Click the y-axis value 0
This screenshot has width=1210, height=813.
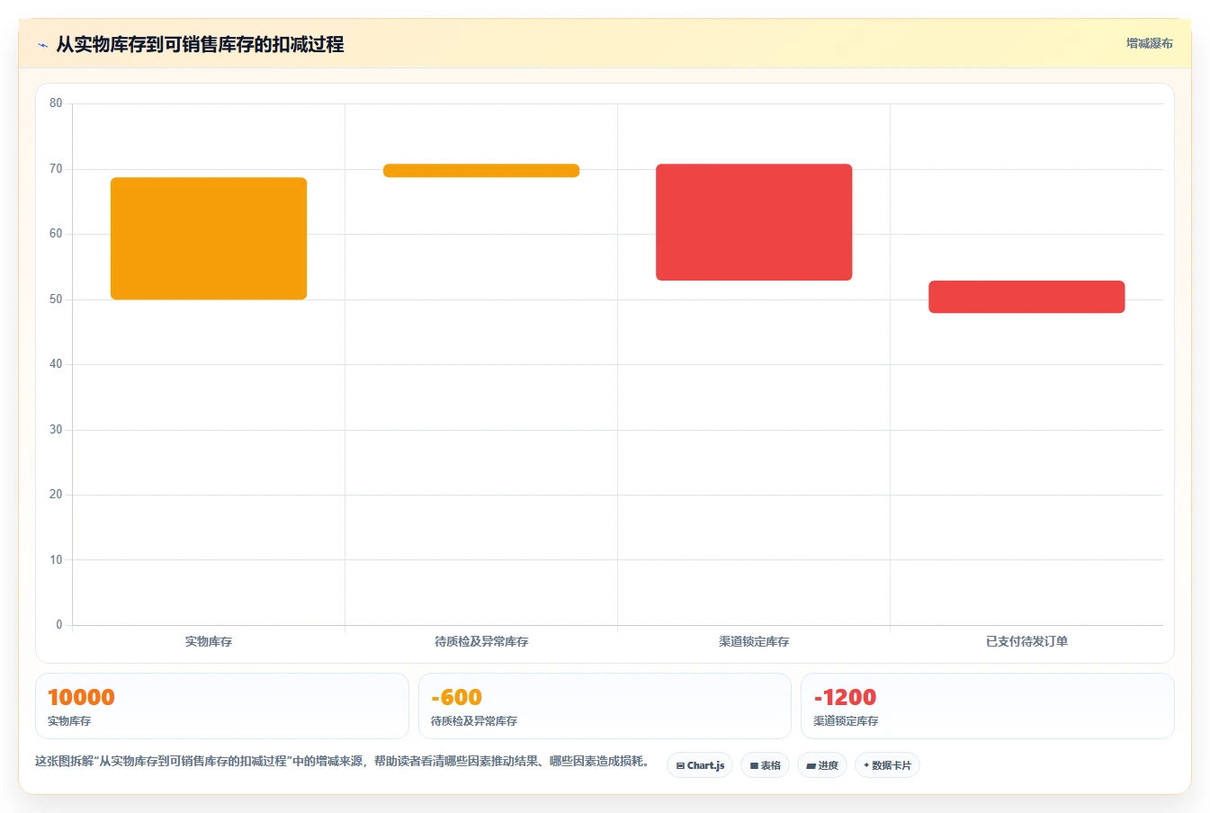(x=59, y=625)
